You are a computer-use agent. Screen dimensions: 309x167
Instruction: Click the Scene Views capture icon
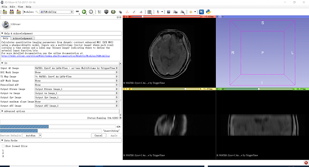click(x=176, y=12)
